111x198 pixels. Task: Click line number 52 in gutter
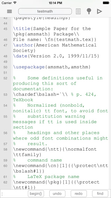tap(5, 78)
